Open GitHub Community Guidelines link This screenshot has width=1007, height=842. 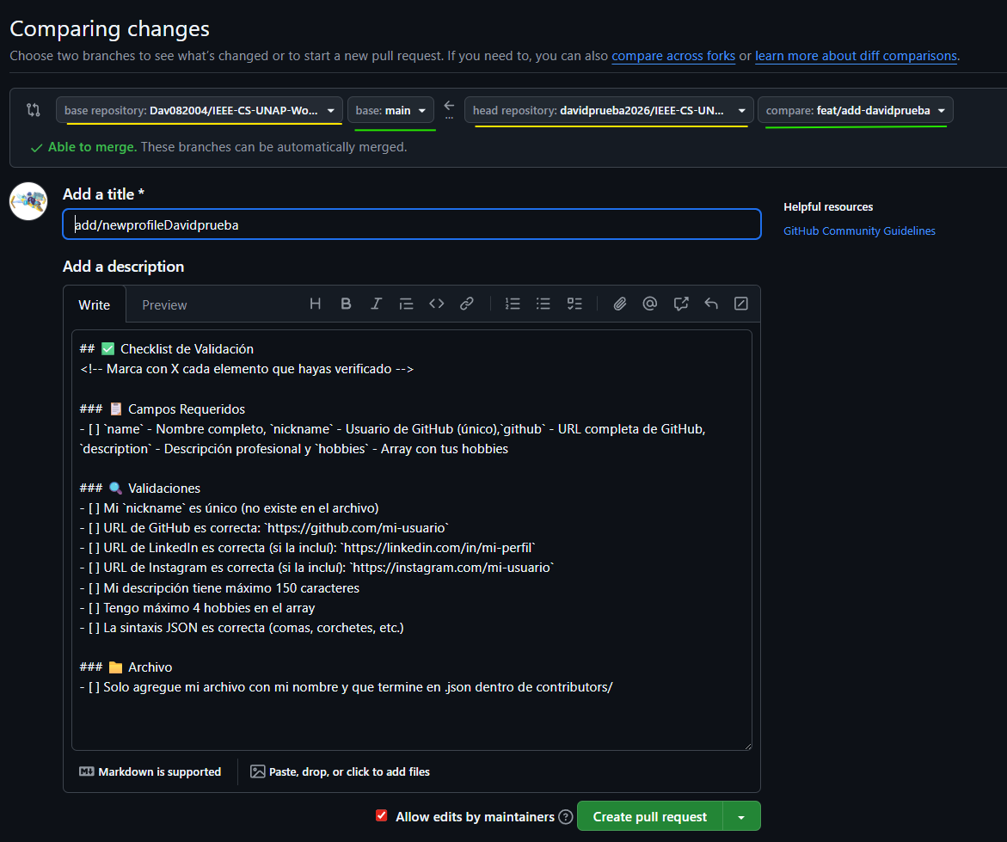click(859, 230)
